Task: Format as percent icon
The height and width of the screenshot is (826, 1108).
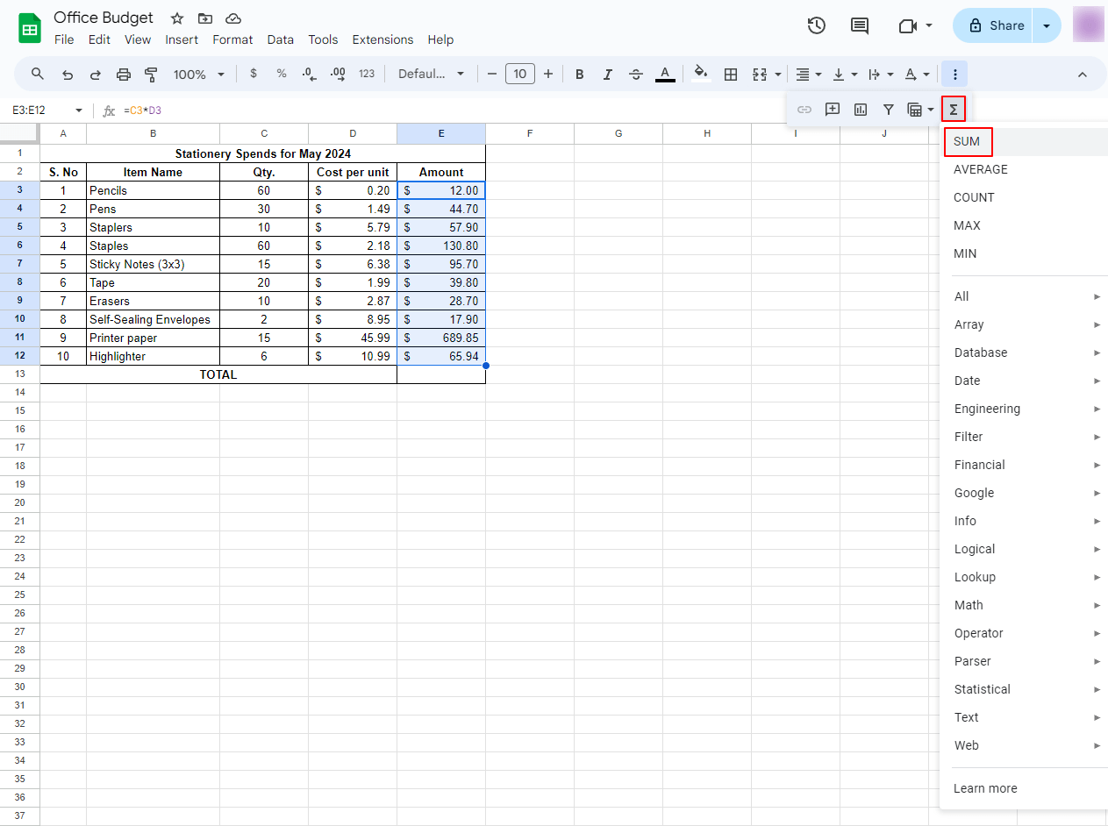Action: (x=282, y=75)
